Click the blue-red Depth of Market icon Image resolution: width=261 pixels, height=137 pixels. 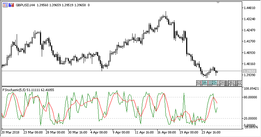pyautogui.click(x=11, y=5)
